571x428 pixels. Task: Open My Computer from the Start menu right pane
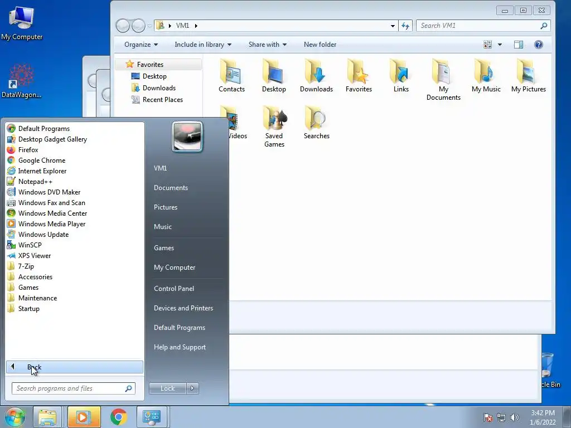click(x=175, y=267)
